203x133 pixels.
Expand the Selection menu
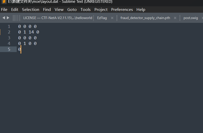[x=31, y=10]
